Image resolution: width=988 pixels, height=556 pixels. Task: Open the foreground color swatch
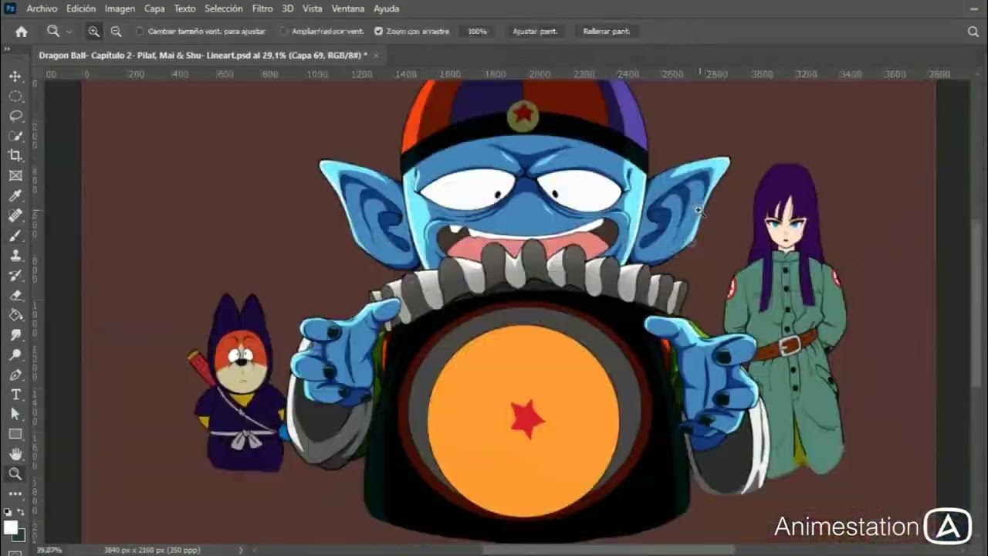(10, 528)
